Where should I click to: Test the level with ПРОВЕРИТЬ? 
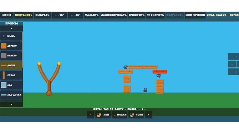point(155,15)
